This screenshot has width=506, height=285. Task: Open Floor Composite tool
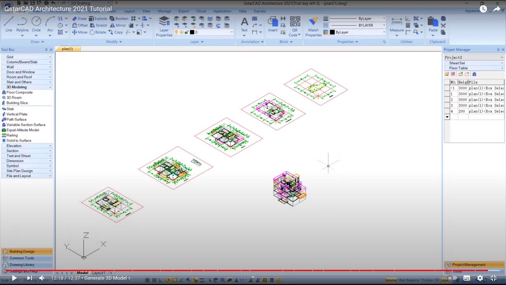click(x=17, y=92)
